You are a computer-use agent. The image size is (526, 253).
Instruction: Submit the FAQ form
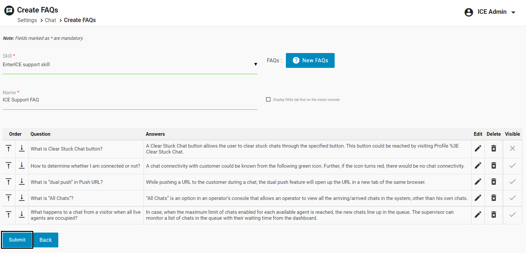click(x=17, y=240)
